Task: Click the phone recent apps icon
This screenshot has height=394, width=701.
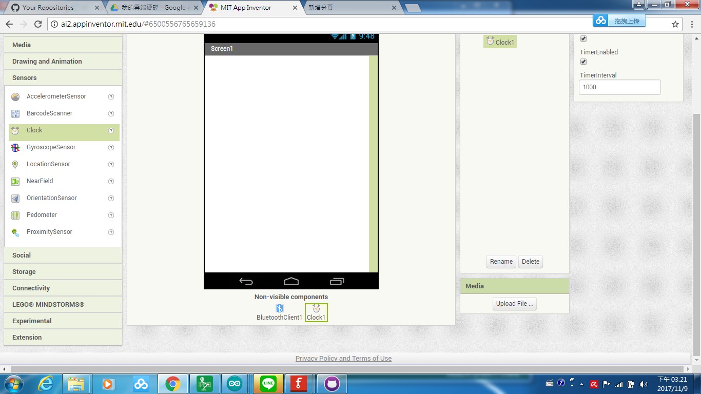Action: coord(337,281)
